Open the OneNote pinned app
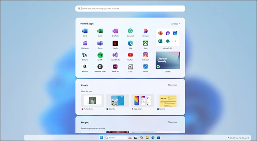257x141 pixels. coord(115,31)
